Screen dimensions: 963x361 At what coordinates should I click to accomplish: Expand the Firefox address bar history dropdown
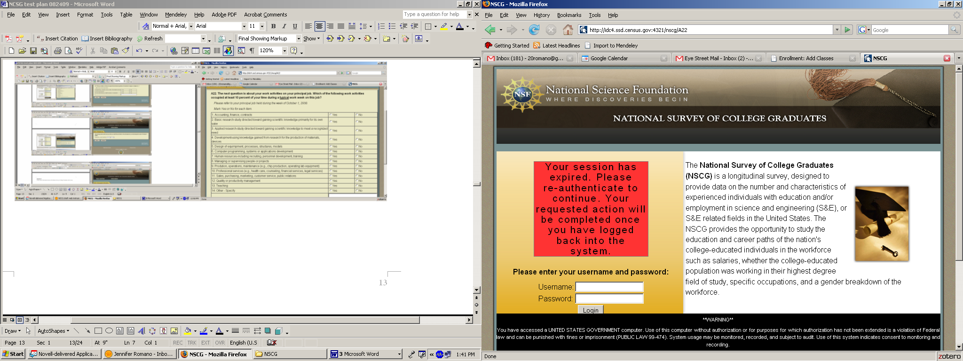point(837,30)
